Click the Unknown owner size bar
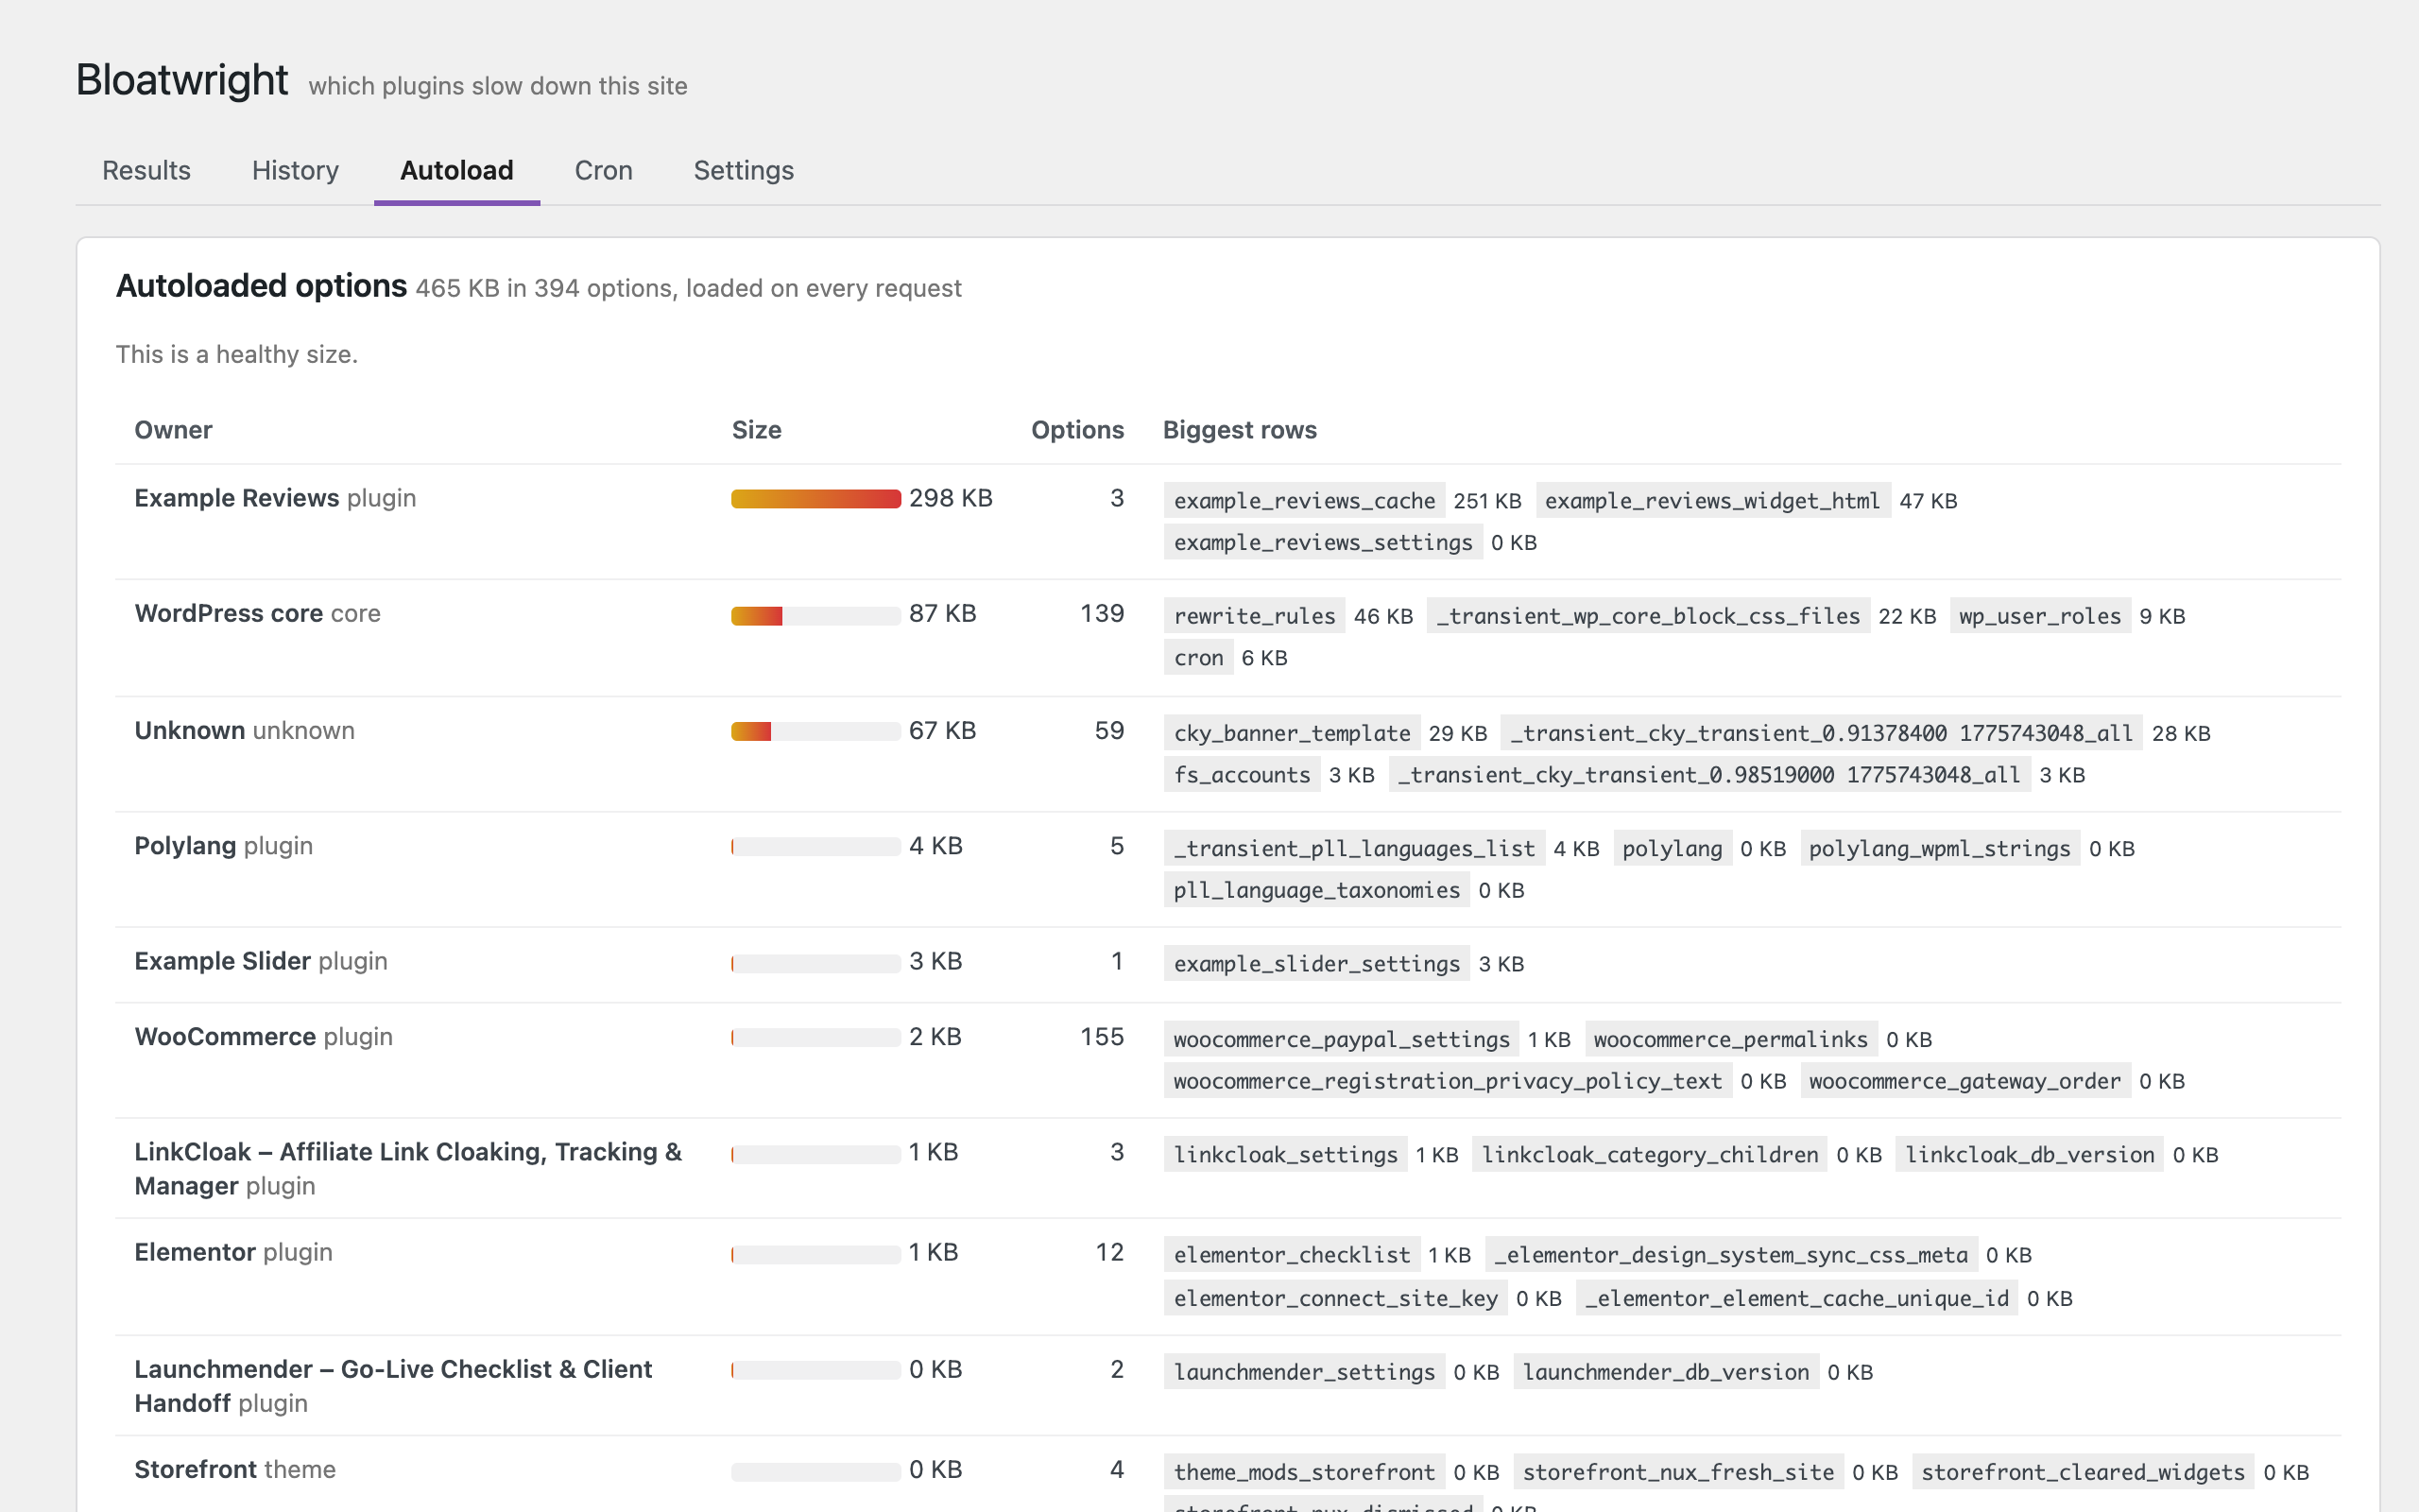This screenshot has width=2419, height=1512. click(815, 732)
